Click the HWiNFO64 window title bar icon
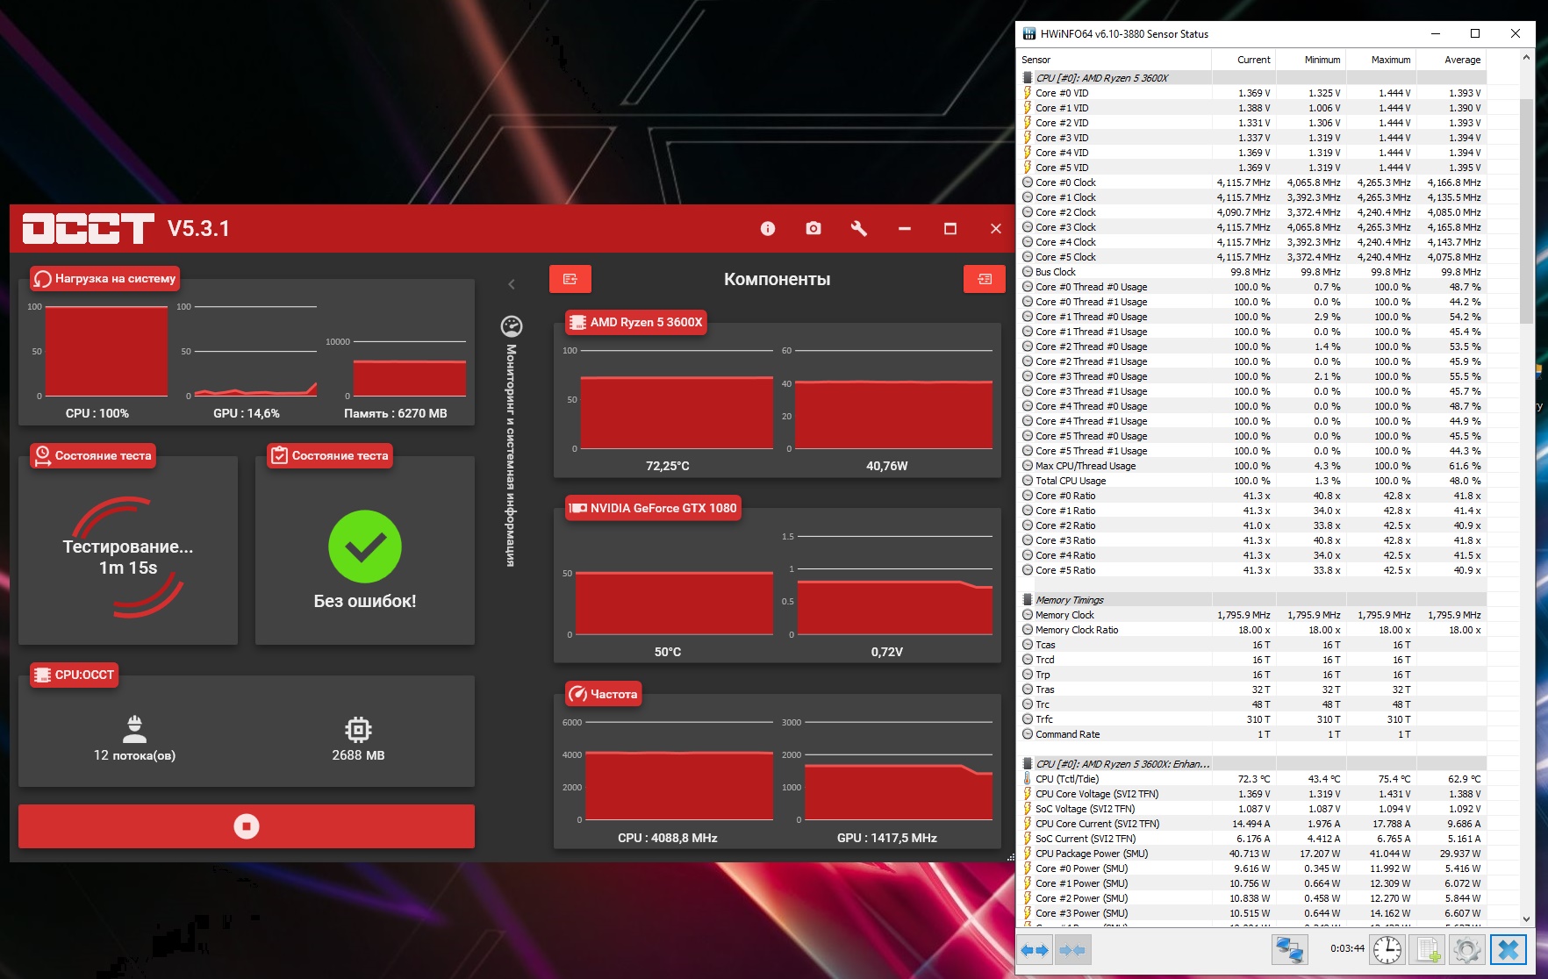Screen dimensions: 1548x979 coord(1029,33)
